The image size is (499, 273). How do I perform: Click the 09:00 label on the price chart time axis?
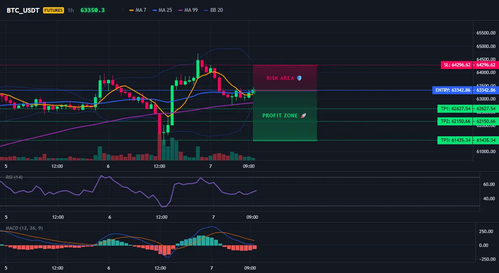(249, 166)
